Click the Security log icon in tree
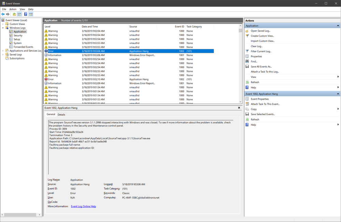 11,36
